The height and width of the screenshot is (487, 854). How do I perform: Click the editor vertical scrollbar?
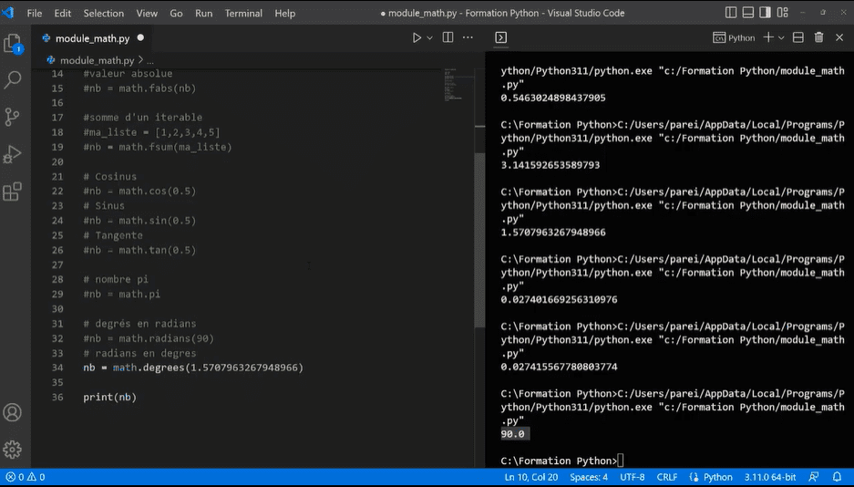click(x=479, y=240)
